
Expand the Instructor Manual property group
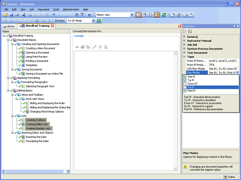184,40
